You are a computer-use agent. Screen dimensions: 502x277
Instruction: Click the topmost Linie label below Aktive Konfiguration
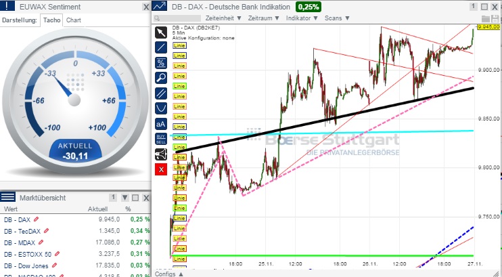(x=179, y=45)
